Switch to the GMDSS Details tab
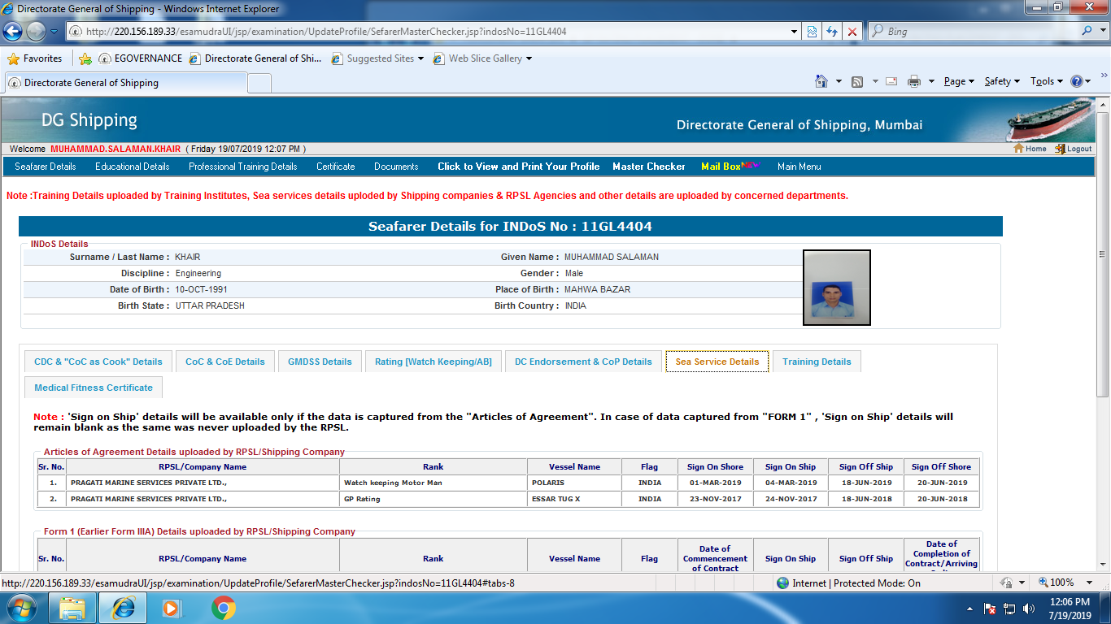This screenshot has height=624, width=1111. pos(320,362)
